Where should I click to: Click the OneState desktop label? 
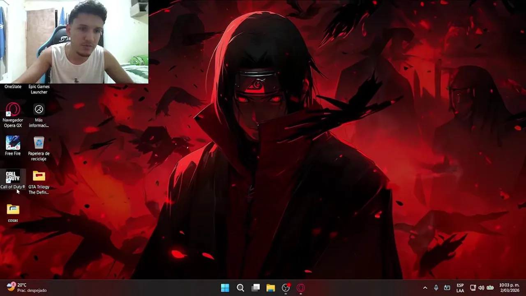coord(13,87)
